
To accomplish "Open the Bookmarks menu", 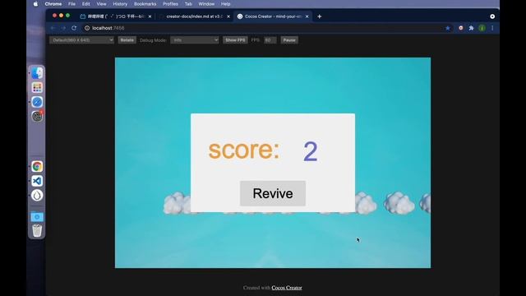I will 145,4.
